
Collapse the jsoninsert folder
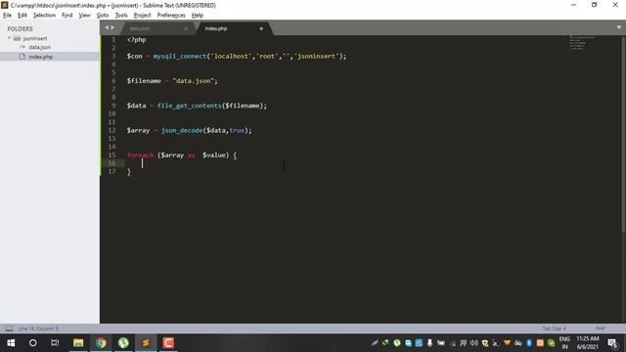9,38
